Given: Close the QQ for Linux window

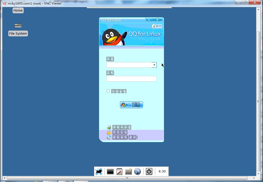Looking at the screenshot, I should [157, 19].
